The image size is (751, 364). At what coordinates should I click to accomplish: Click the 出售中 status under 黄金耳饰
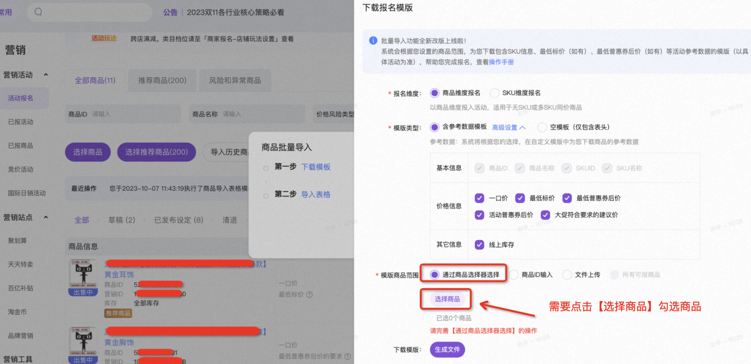click(x=83, y=292)
